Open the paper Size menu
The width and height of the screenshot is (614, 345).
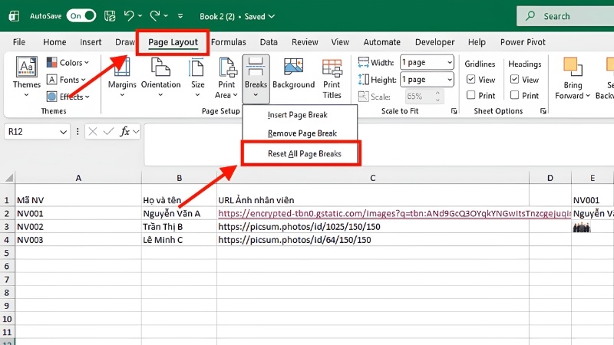tap(197, 77)
